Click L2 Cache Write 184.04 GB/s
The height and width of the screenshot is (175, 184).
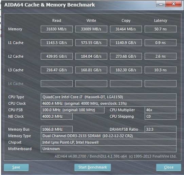coord(91,56)
